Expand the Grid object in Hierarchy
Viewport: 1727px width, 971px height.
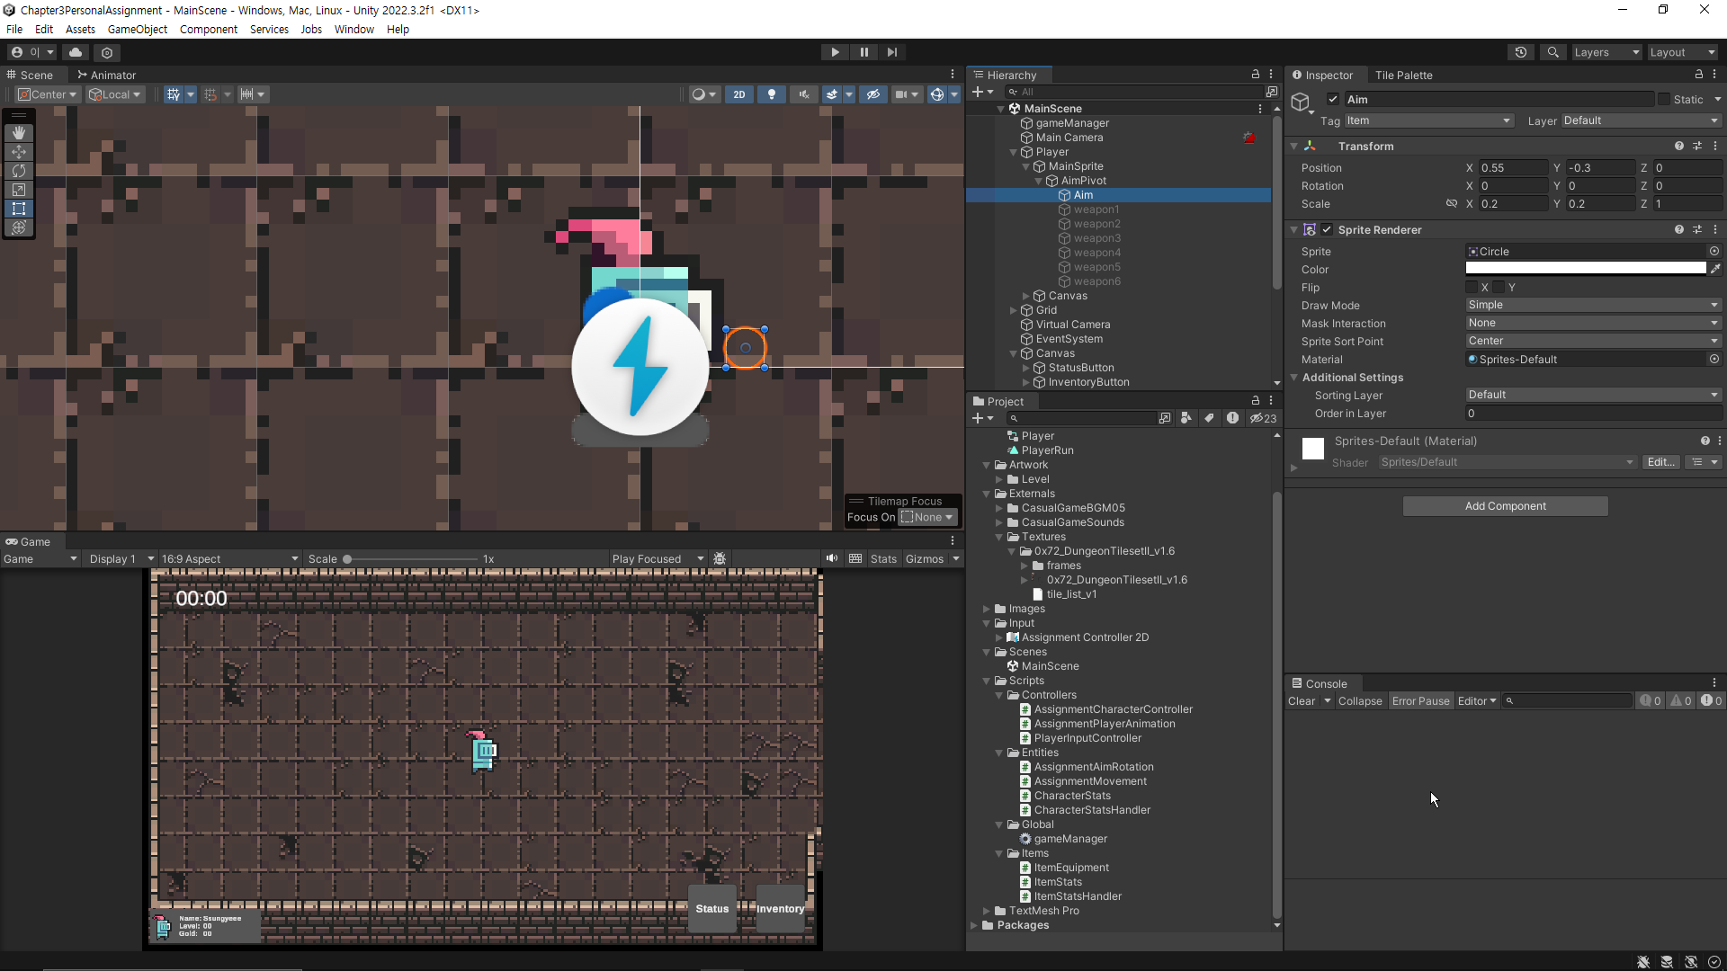pos(1013,310)
